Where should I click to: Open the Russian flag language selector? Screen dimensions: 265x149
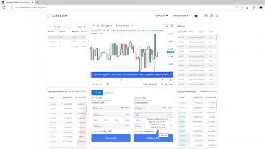196,16
